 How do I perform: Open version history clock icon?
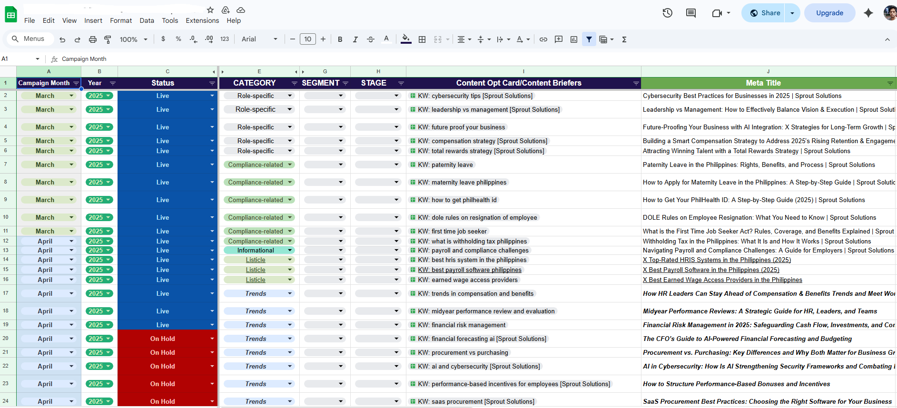667,13
